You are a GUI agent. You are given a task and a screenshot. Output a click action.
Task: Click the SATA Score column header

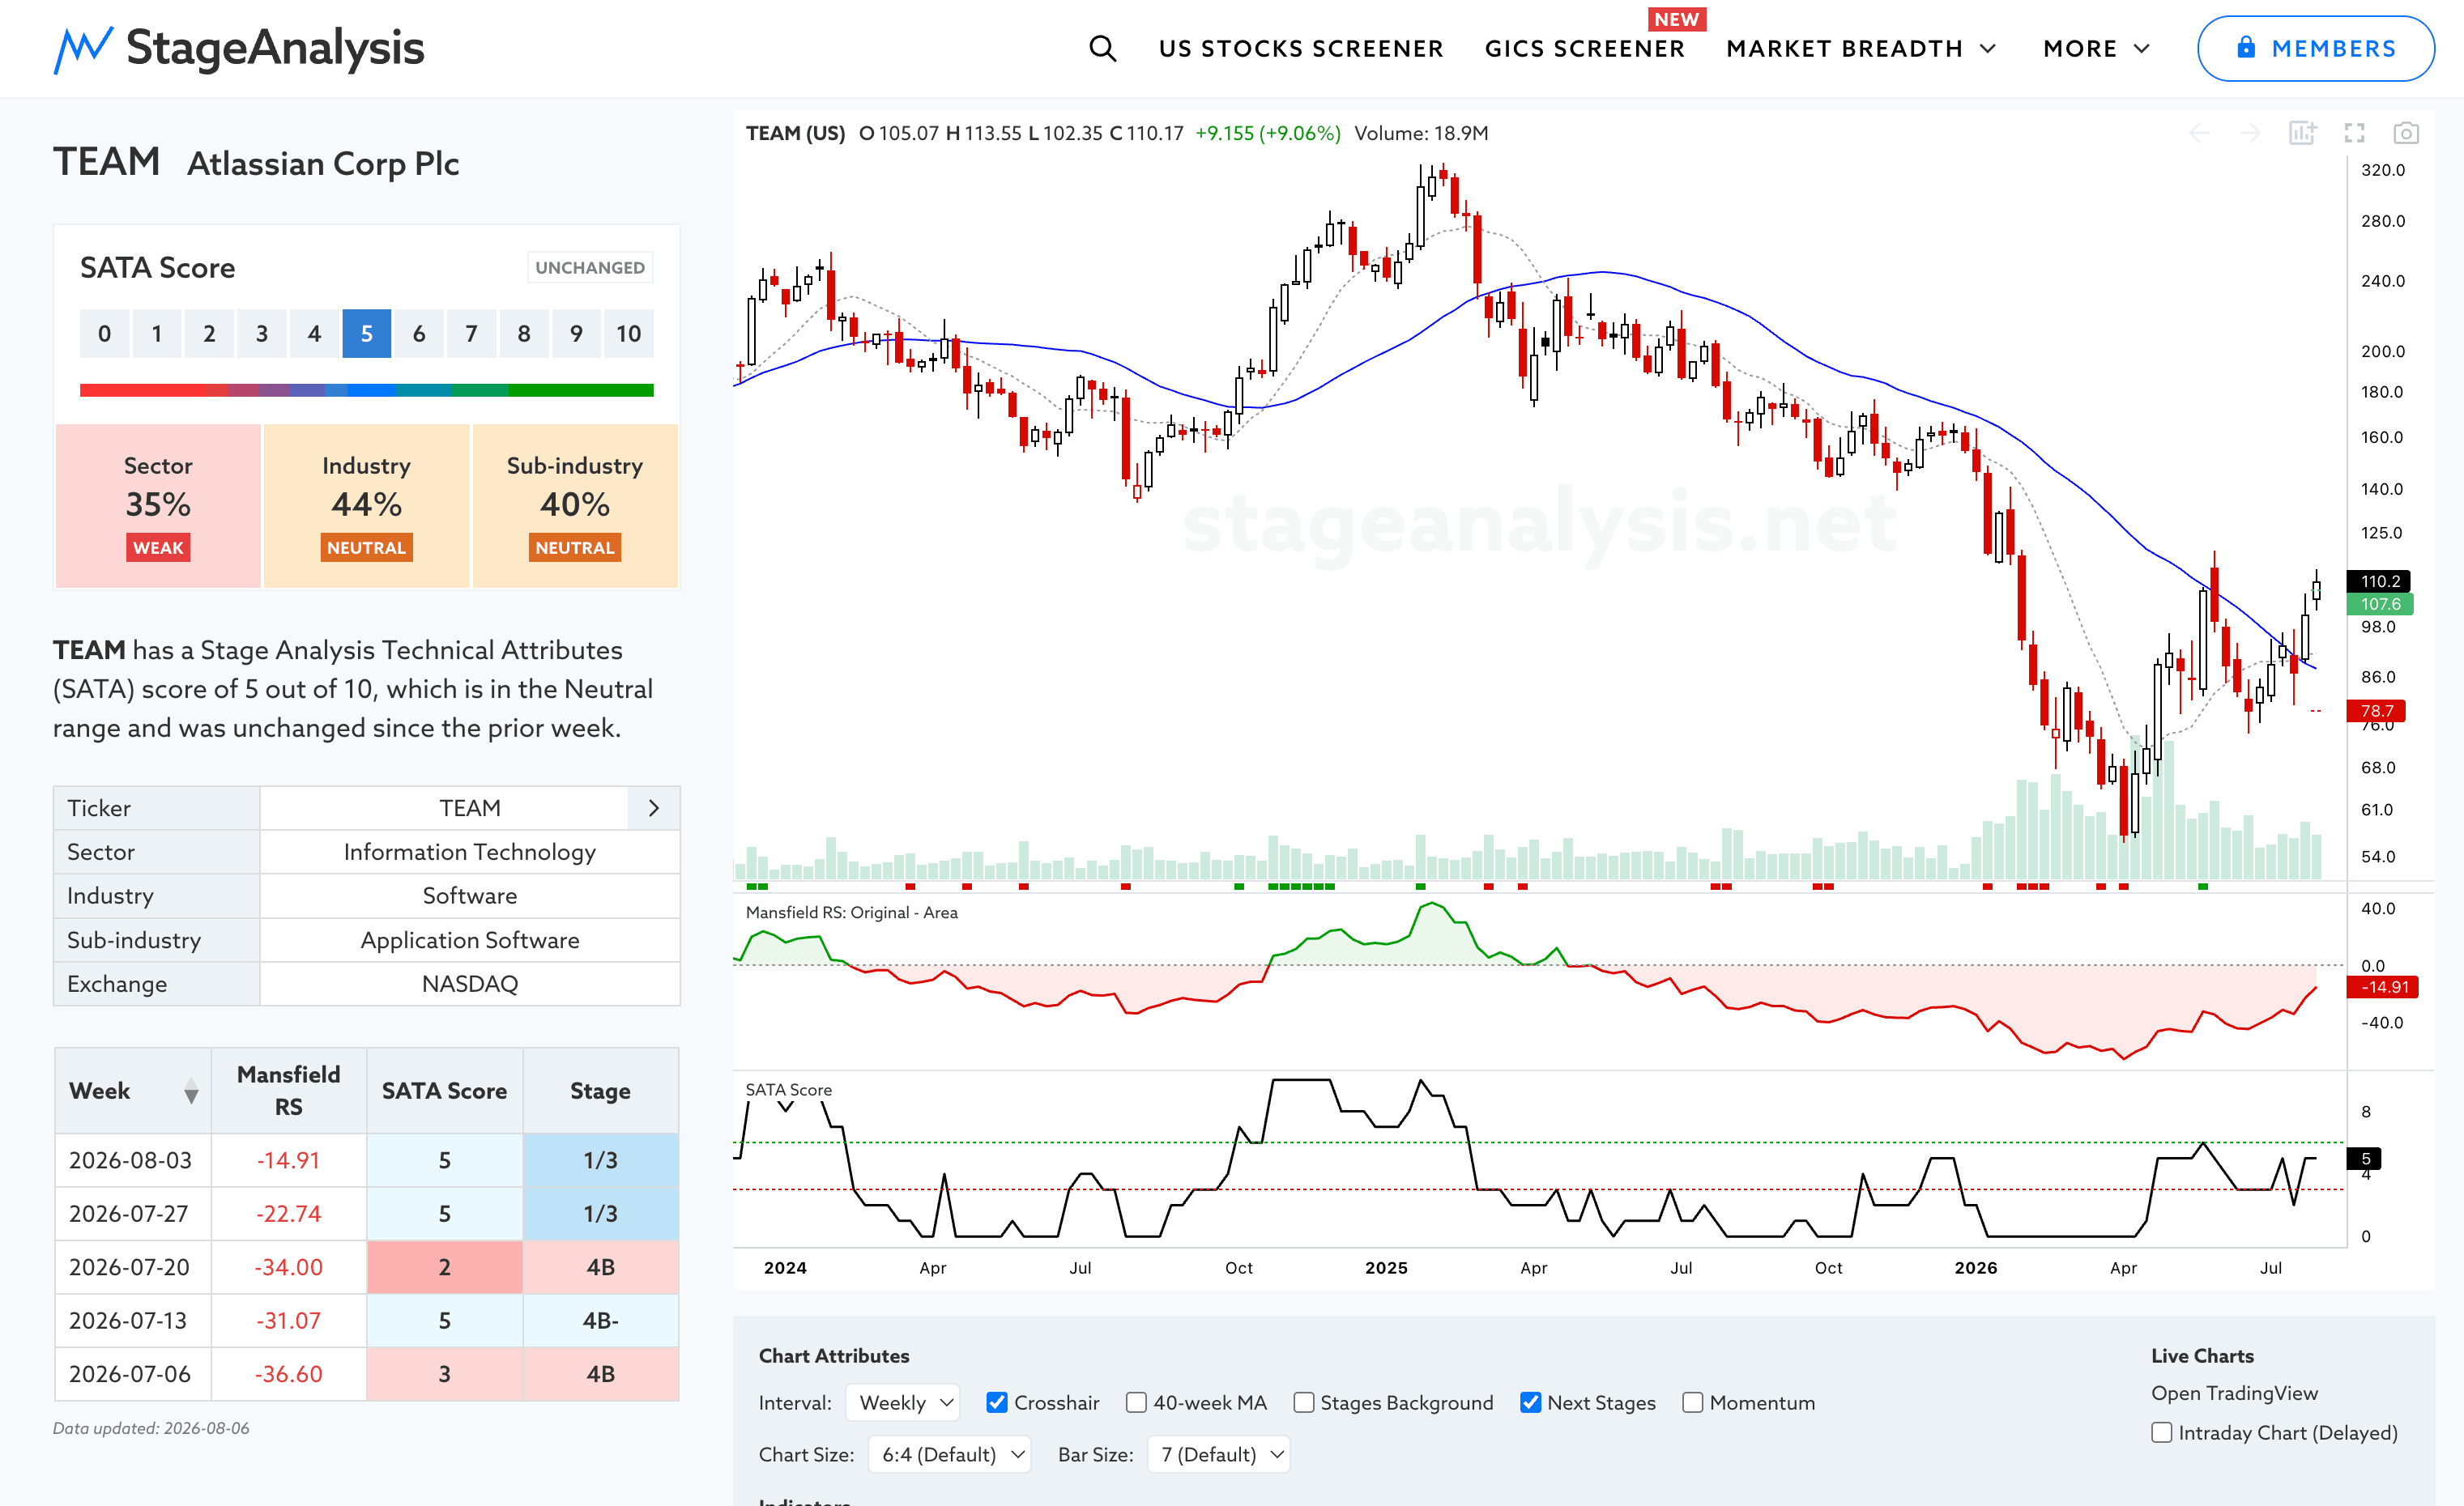444,1091
